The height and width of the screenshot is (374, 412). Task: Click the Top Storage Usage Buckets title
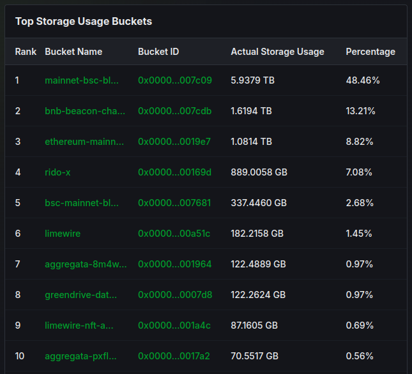pos(84,22)
